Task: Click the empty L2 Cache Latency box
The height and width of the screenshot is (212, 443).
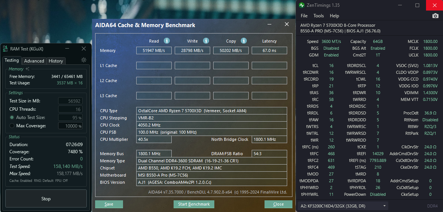Action: [x=269, y=81]
